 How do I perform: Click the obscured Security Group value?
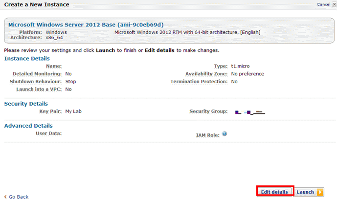pyautogui.click(x=250, y=112)
